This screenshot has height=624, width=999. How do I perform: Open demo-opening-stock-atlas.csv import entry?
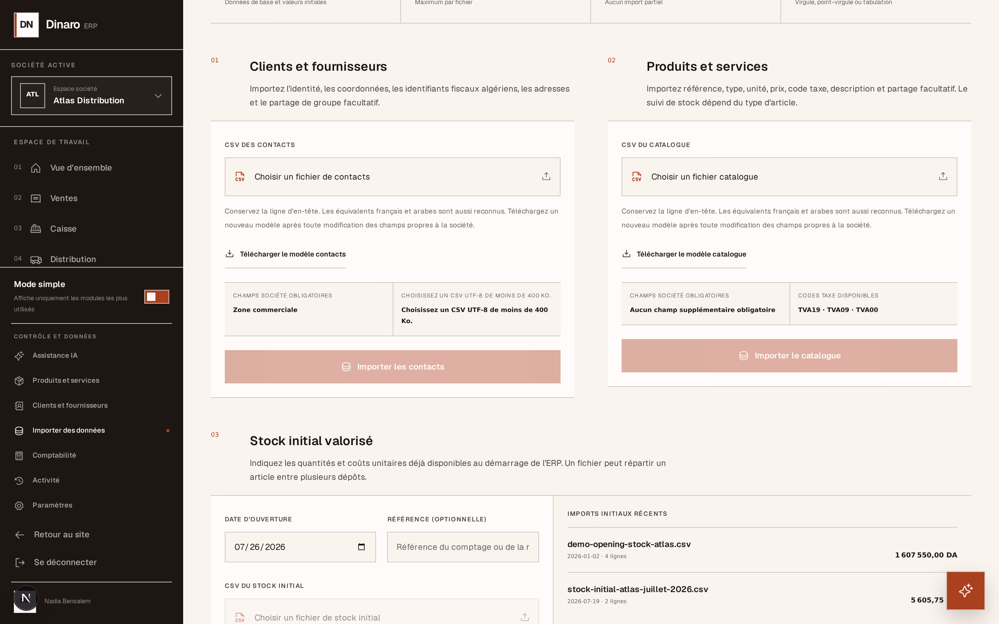(x=762, y=550)
